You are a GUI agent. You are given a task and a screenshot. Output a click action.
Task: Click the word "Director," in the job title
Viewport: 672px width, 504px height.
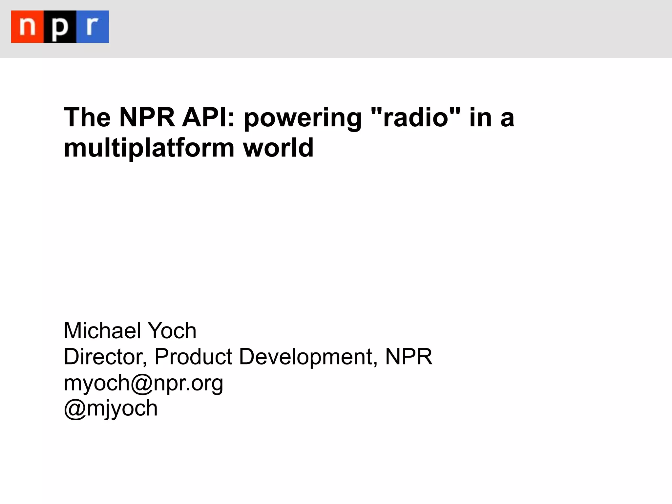105,357
